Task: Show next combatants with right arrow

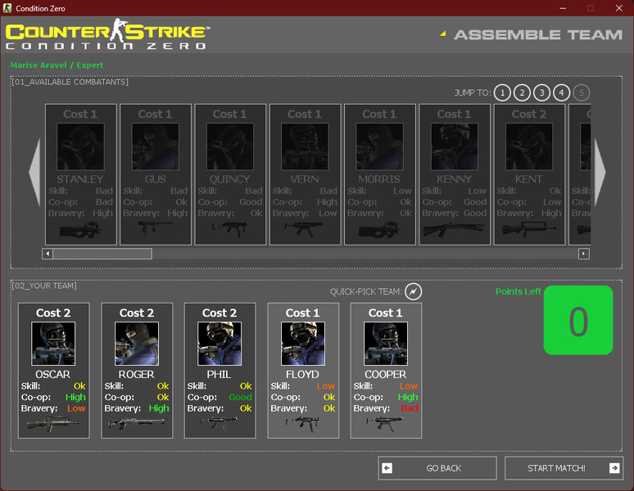Action: tap(600, 173)
